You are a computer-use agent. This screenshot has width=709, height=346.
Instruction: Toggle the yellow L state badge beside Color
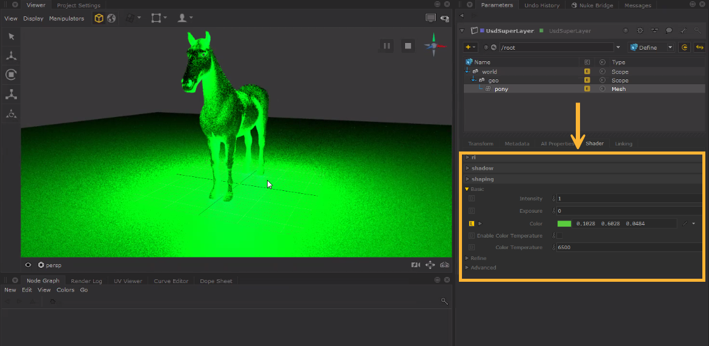(472, 224)
